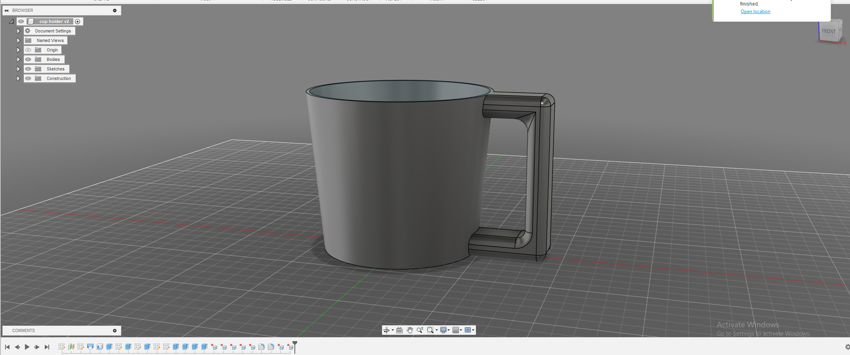Select the last feature in timeline
Screen dimensions: 850x355
290,347
